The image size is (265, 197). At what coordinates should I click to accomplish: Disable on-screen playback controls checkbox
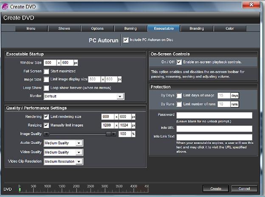[179, 62]
